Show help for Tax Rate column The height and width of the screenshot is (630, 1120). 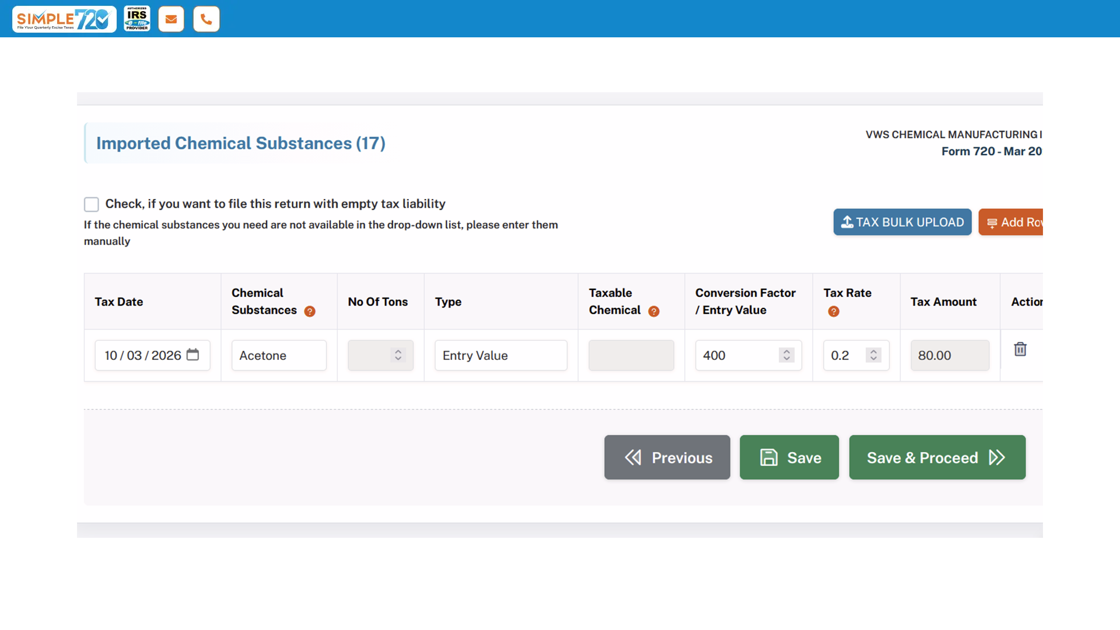pyautogui.click(x=834, y=311)
